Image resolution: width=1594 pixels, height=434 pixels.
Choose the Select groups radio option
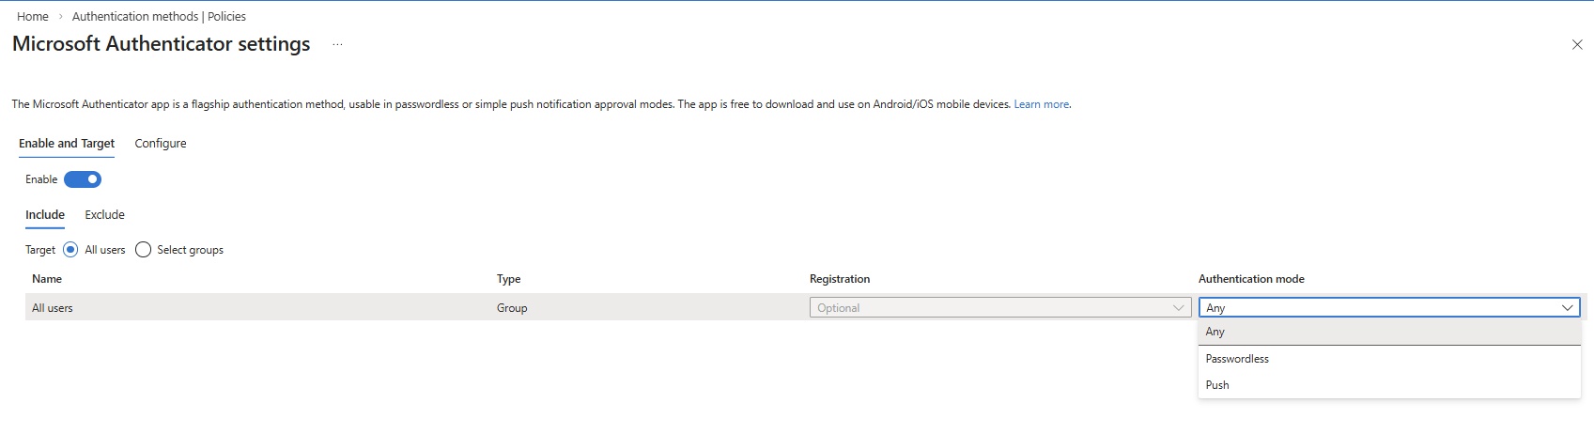click(x=144, y=250)
